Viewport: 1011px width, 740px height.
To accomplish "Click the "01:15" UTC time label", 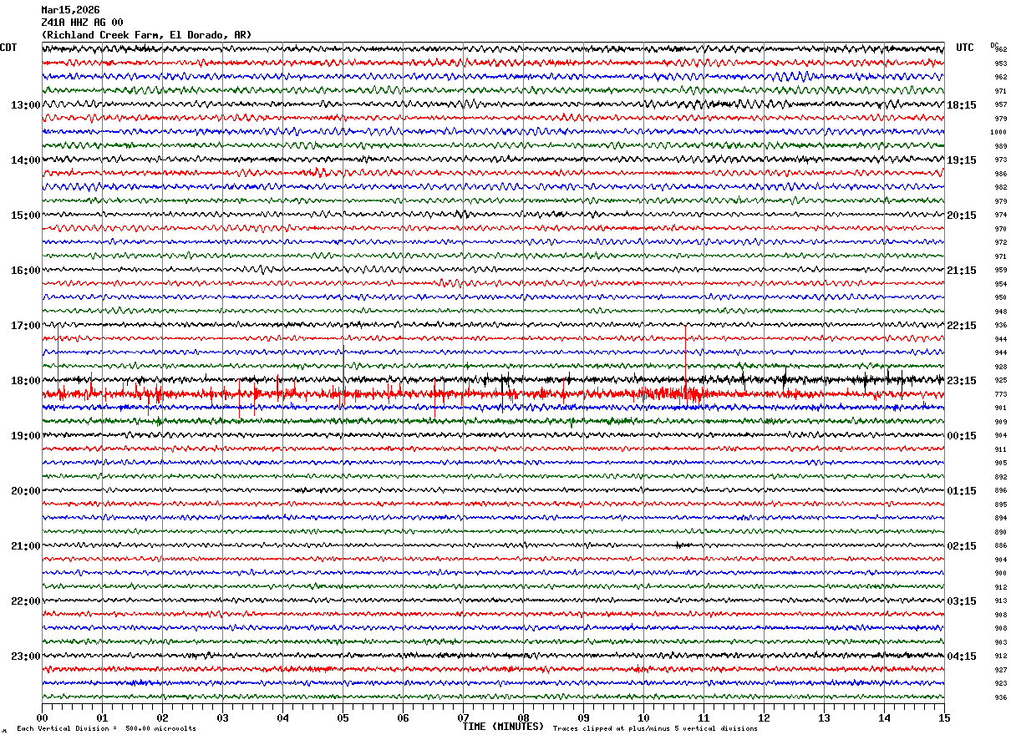I will 962,491.
